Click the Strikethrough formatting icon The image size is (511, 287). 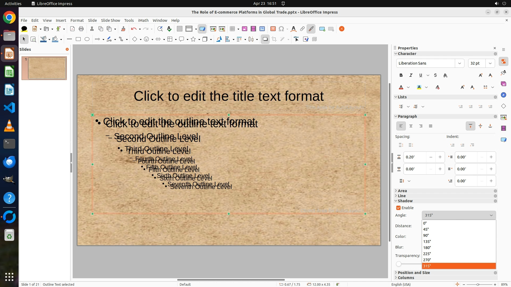pyautogui.click(x=435, y=75)
